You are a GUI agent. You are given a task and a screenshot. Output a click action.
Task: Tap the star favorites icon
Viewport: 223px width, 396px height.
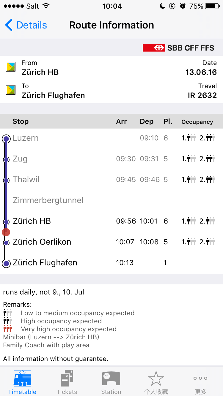(x=156, y=379)
